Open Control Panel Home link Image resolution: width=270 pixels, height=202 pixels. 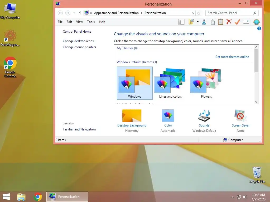click(x=77, y=32)
